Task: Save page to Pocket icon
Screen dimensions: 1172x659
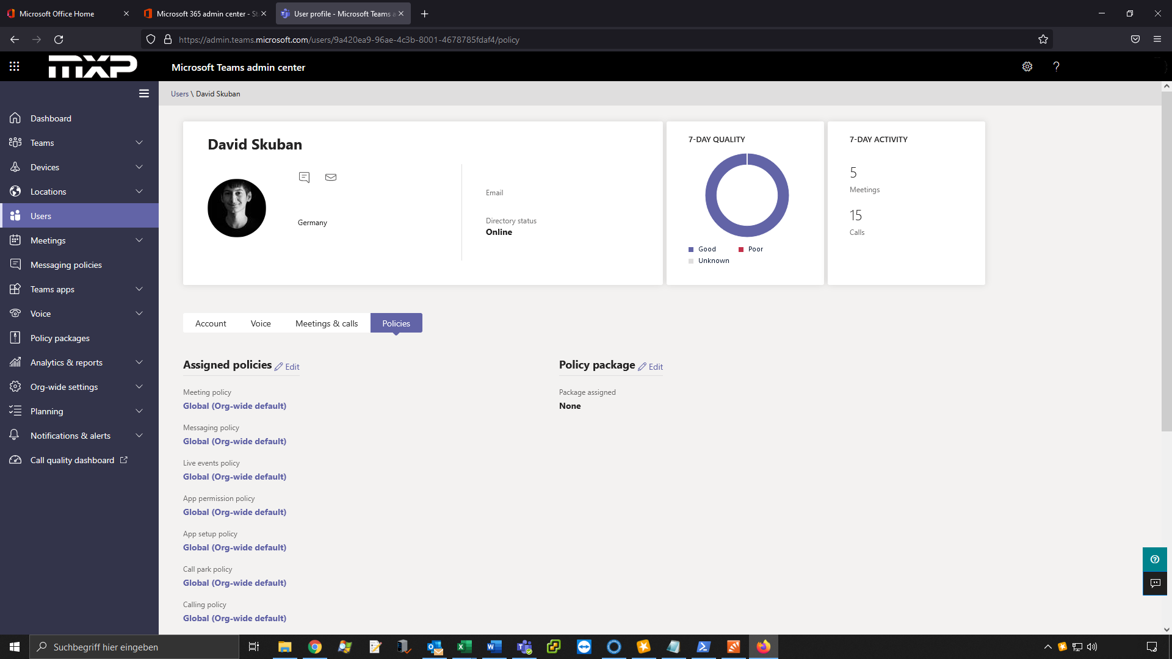Action: [x=1135, y=40]
